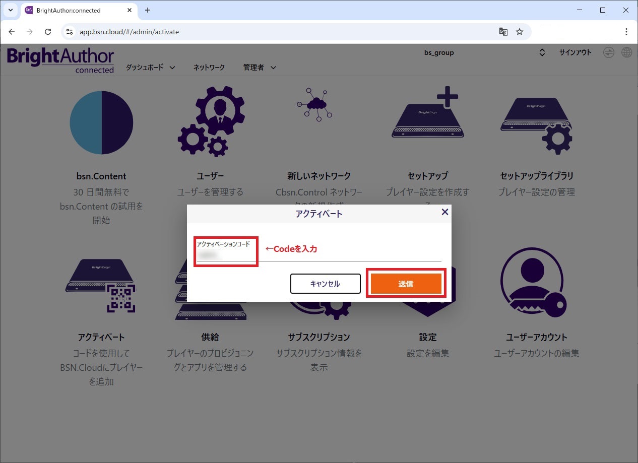This screenshot has height=463, width=638.
Task: Open the セットアップ player-plus icon
Action: click(427, 112)
